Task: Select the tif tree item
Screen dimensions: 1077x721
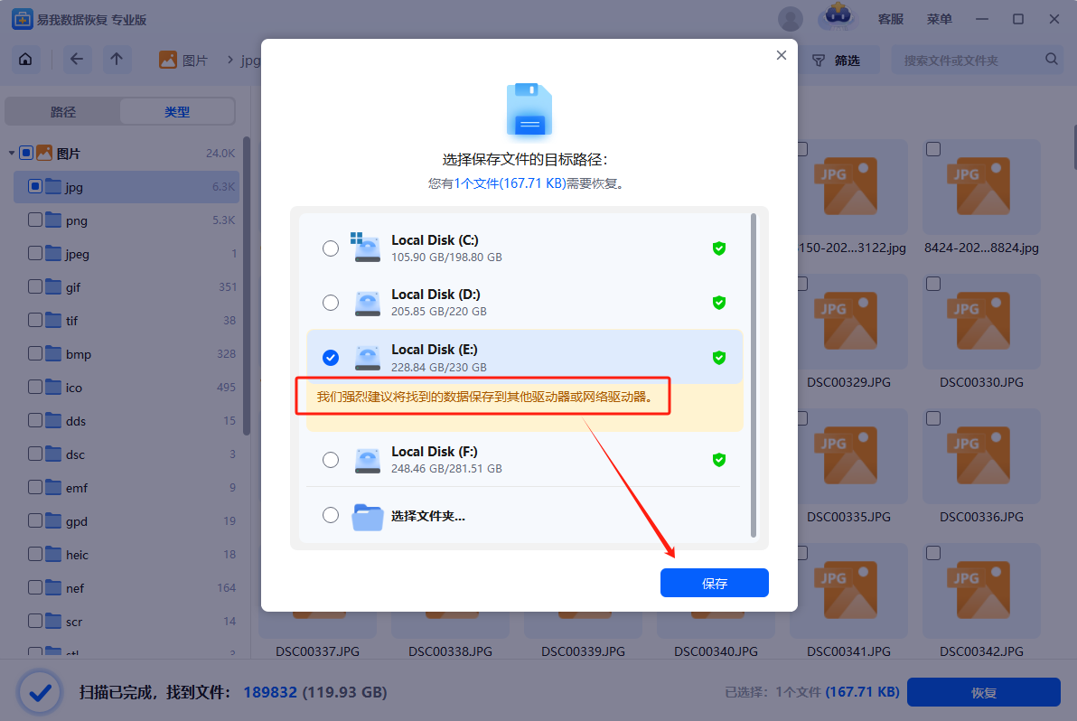Action: coord(127,320)
